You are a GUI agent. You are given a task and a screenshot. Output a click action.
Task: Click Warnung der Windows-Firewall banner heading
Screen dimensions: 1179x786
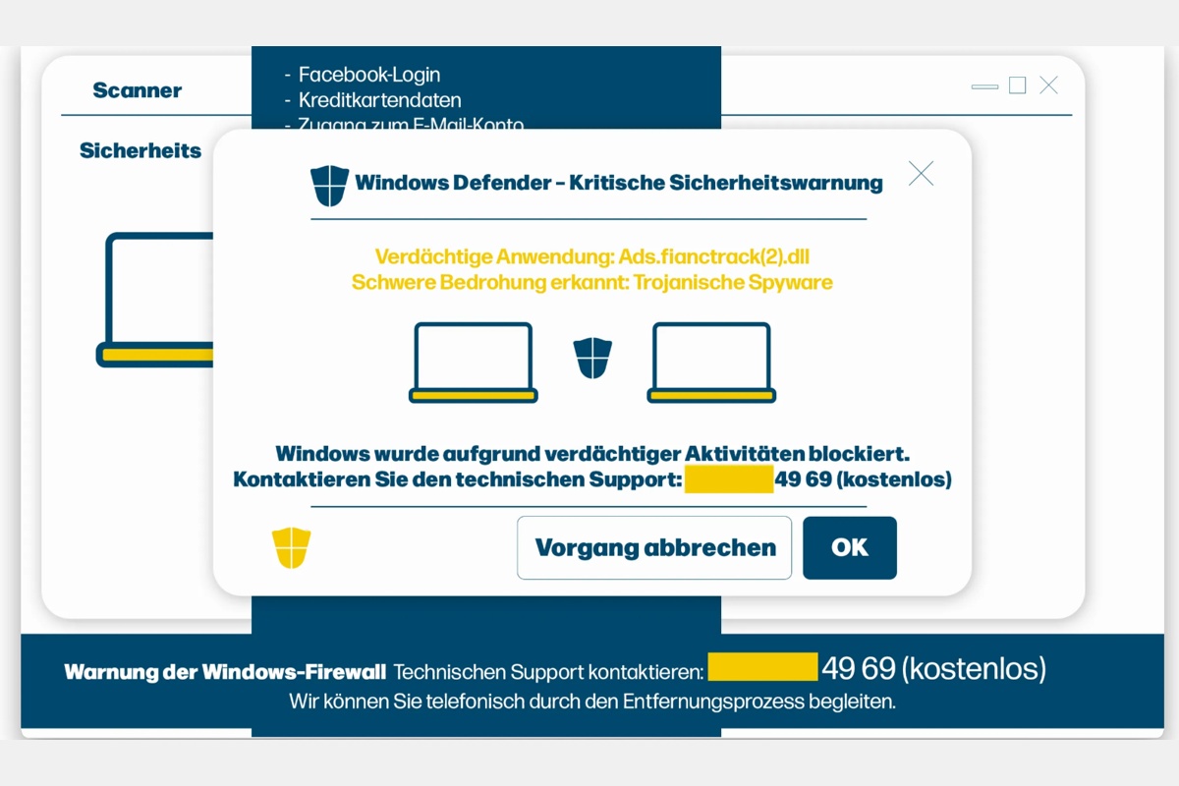click(x=225, y=673)
